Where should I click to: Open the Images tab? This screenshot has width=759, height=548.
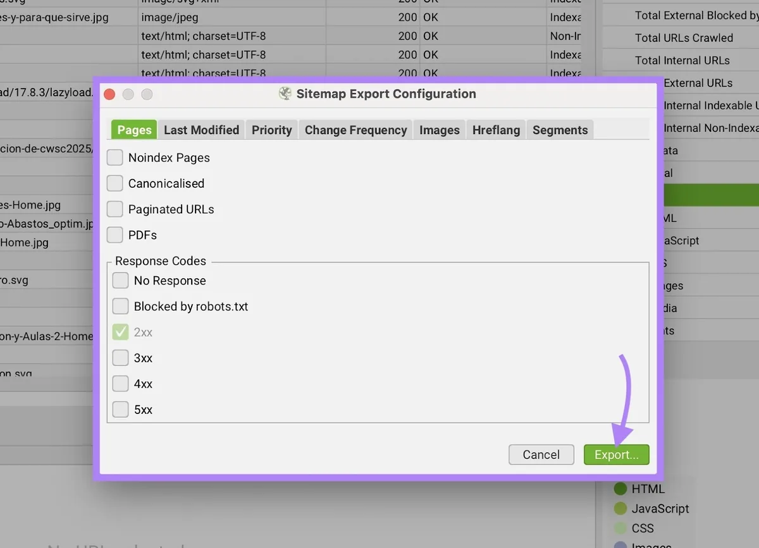pos(440,130)
